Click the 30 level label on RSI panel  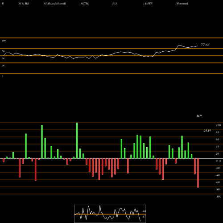pos(3,66)
